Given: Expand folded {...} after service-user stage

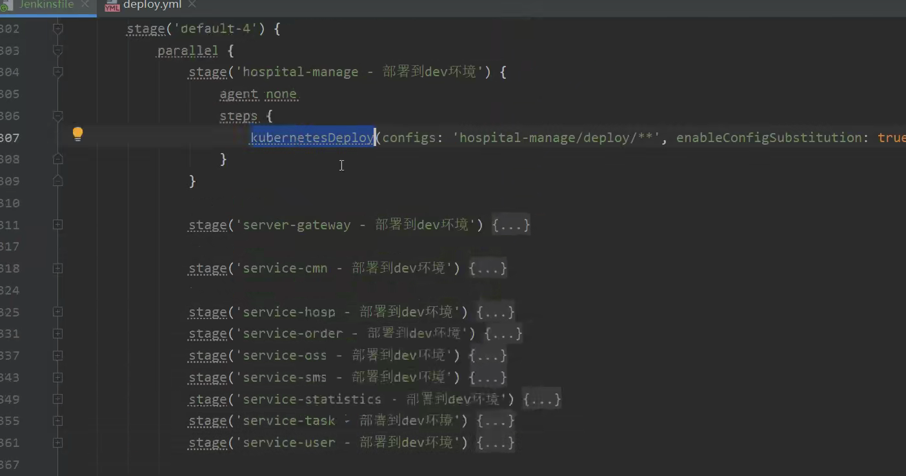Looking at the screenshot, I should [496, 442].
